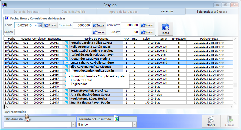Click Buscar button next to Fecha
Image resolution: width=241 pixels, height=130 pixels.
click(51, 25)
